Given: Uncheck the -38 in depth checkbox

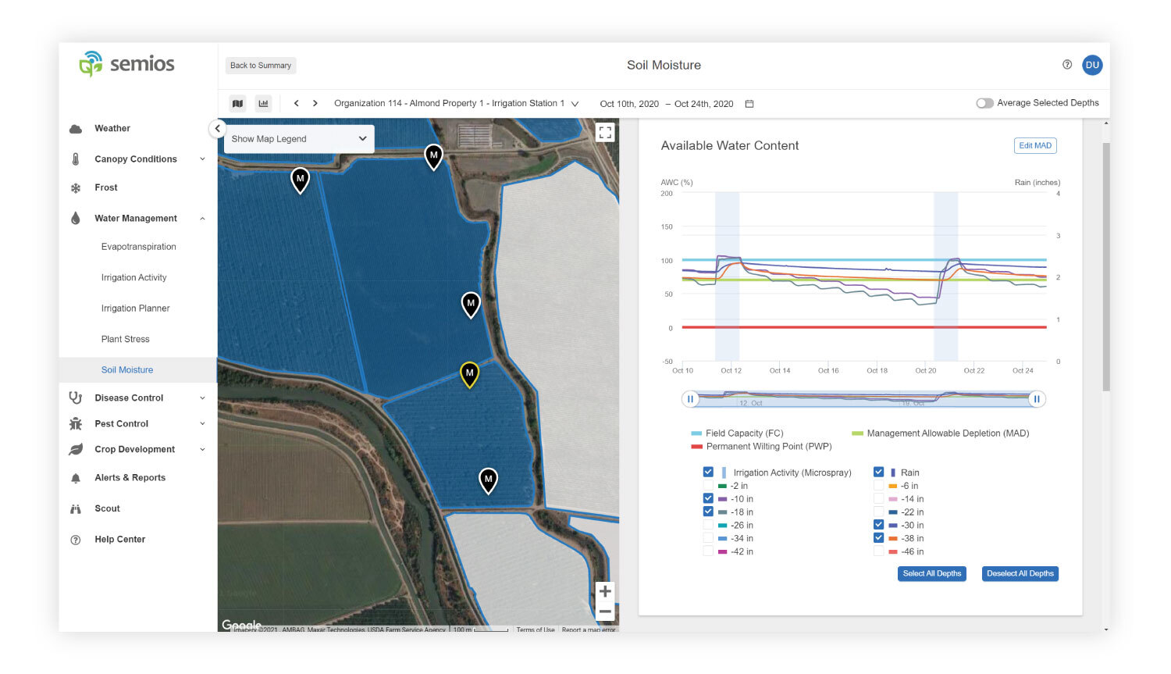Looking at the screenshot, I should click(x=878, y=538).
